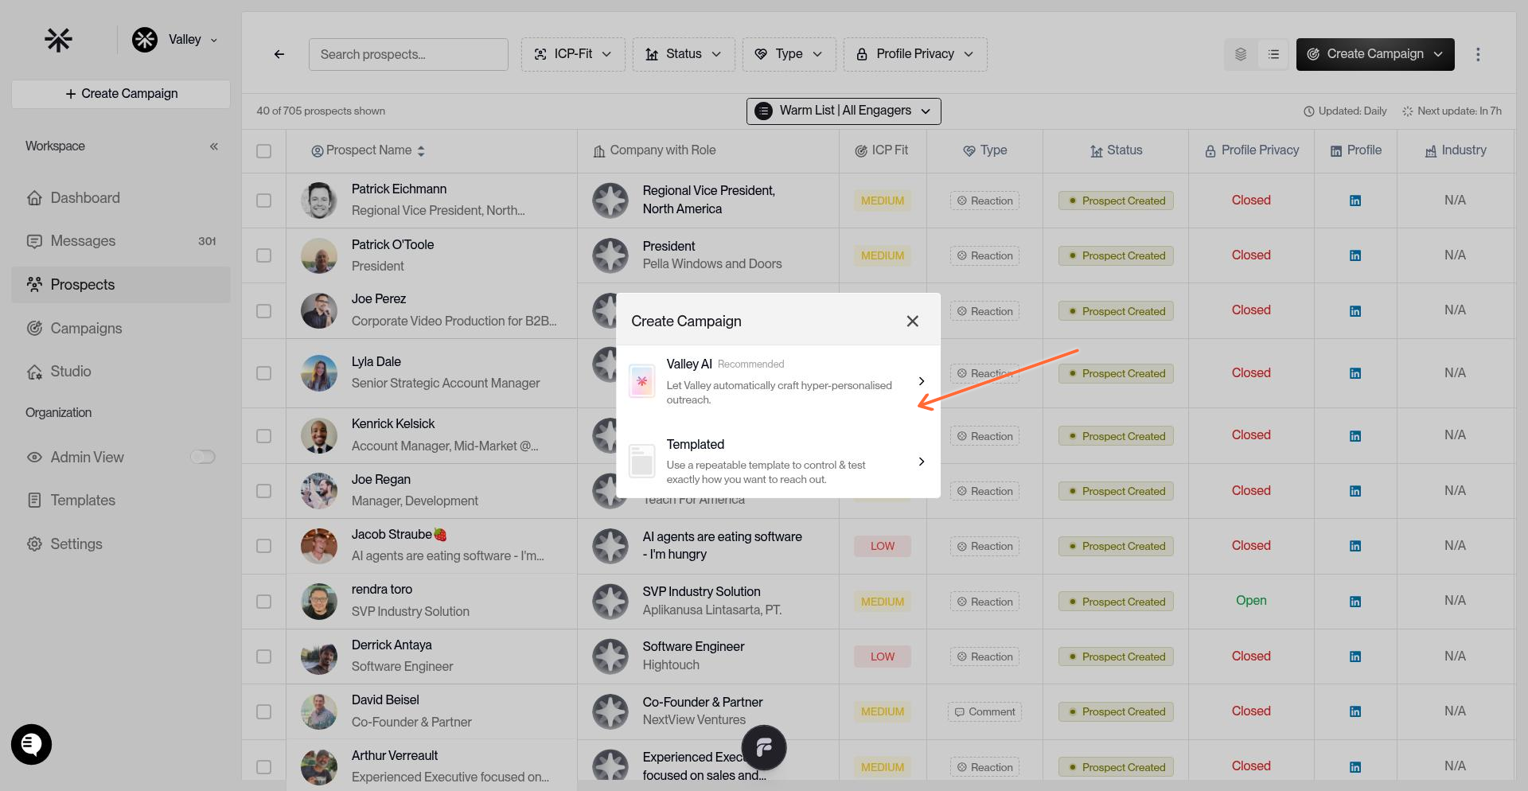The width and height of the screenshot is (1528, 791).
Task: Expand the Warm List All Engagers selector
Action: (x=844, y=111)
